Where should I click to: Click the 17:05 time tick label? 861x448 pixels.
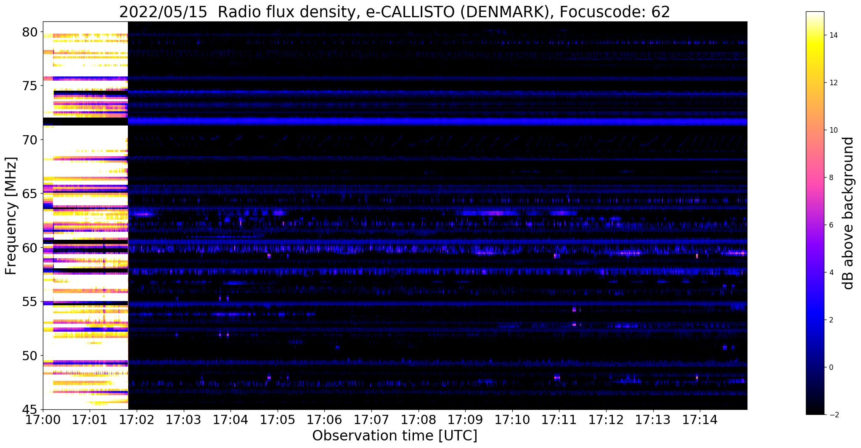[278, 419]
